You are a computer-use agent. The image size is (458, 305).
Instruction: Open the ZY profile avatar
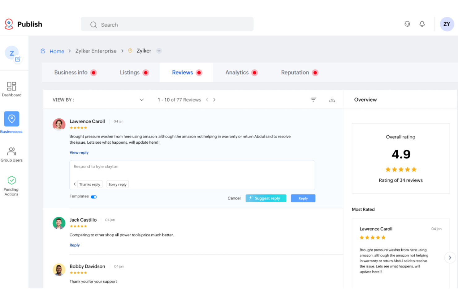[x=447, y=24]
